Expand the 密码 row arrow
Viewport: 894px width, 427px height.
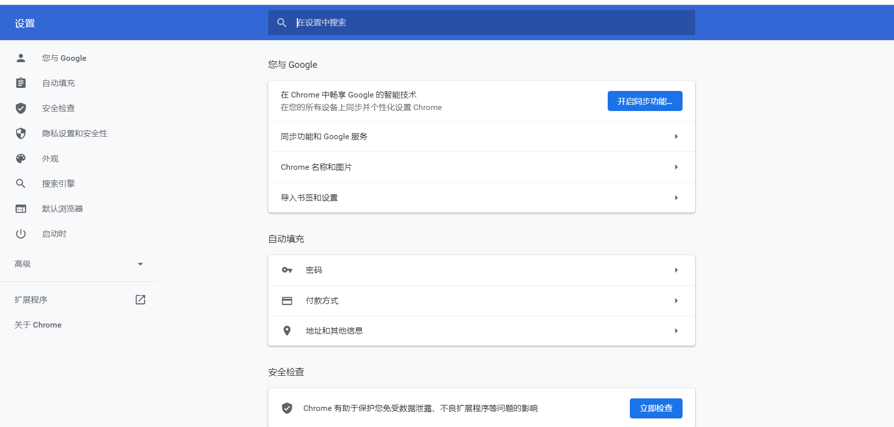tap(677, 270)
